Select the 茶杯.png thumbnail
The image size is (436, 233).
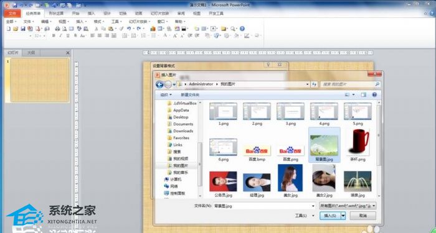point(358,145)
